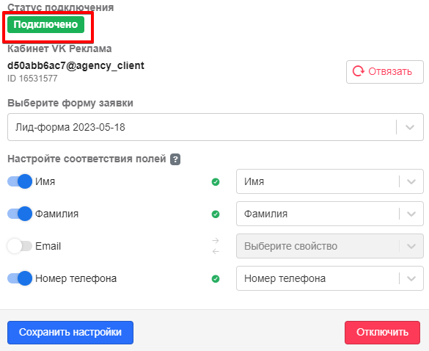
Task: Click the green checkmark next to Фамилия
Action: click(x=216, y=214)
